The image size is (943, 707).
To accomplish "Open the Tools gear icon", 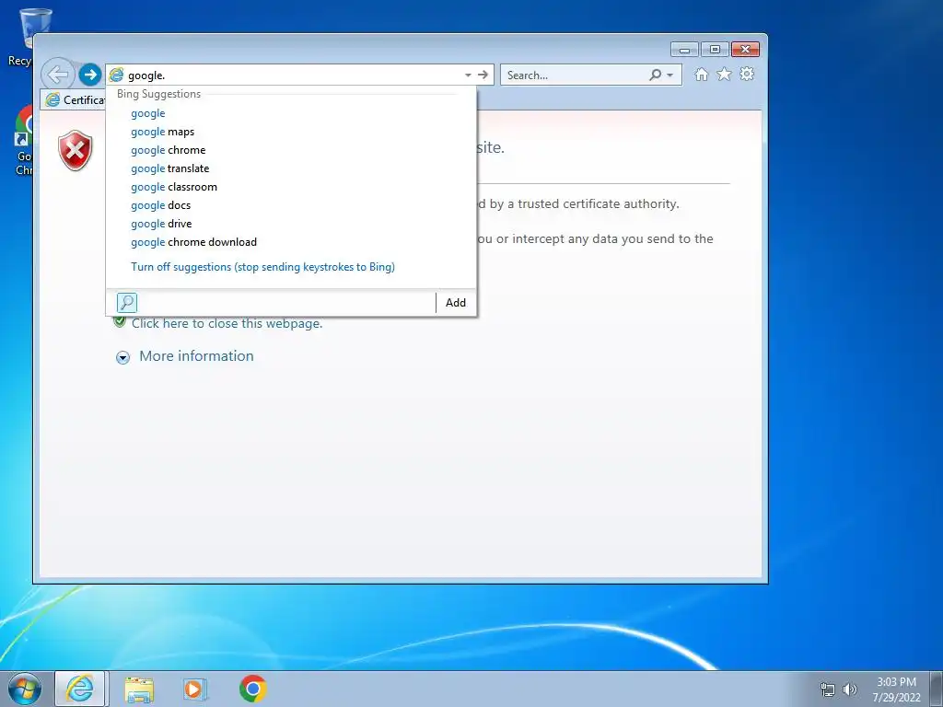I will click(x=747, y=74).
